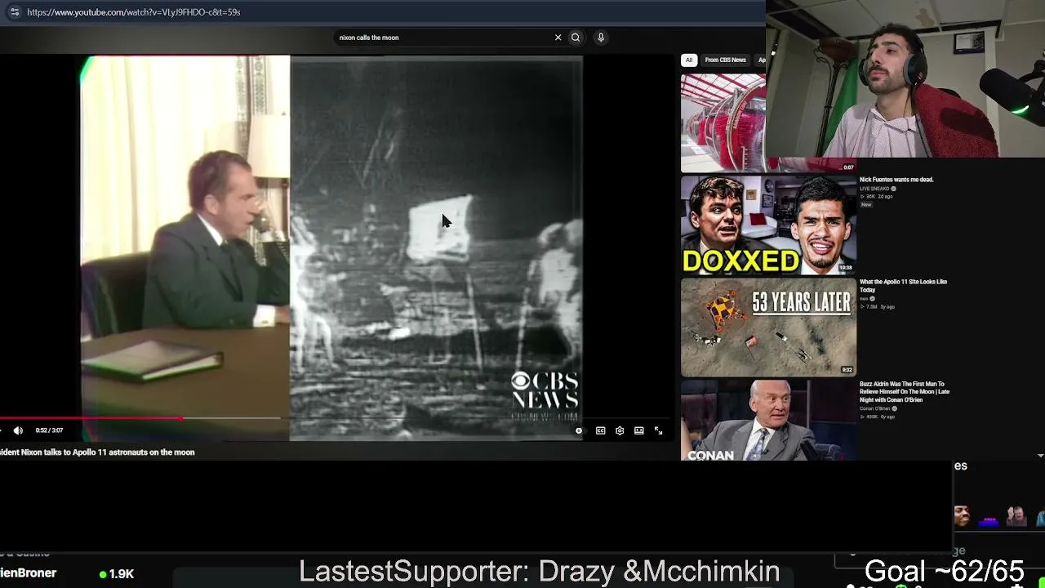Mute the video with the speaker icon
Image resolution: width=1045 pixels, height=588 pixels.
[x=18, y=430]
